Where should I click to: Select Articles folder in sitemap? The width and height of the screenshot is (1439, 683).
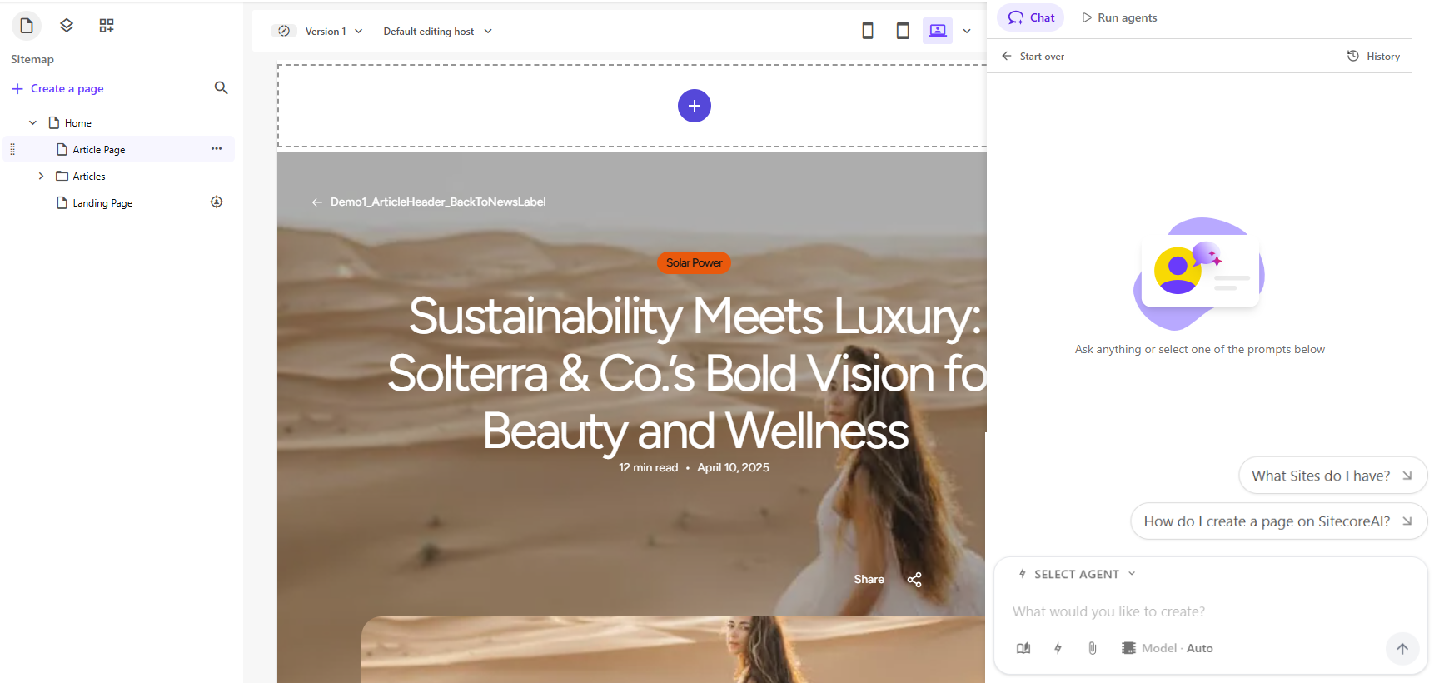(89, 177)
